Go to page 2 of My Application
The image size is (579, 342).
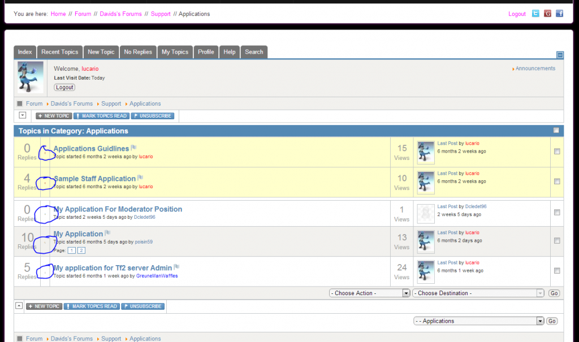coord(81,250)
